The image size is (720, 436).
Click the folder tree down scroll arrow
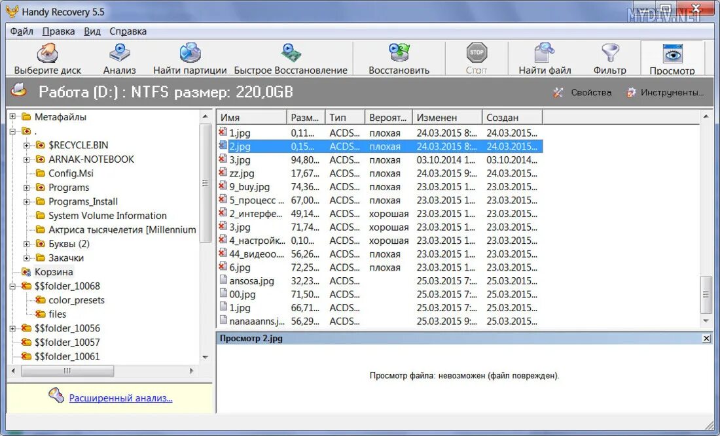pos(205,357)
